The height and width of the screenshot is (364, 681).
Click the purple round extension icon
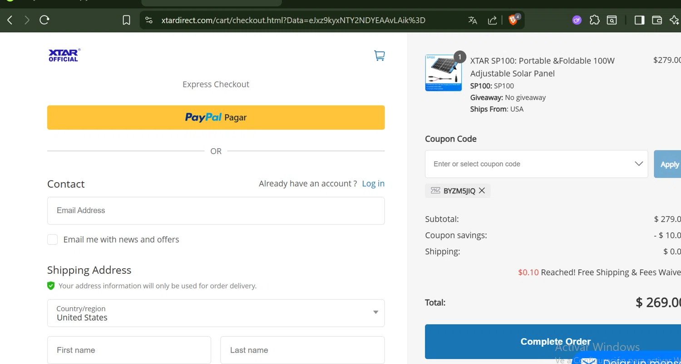point(577,20)
